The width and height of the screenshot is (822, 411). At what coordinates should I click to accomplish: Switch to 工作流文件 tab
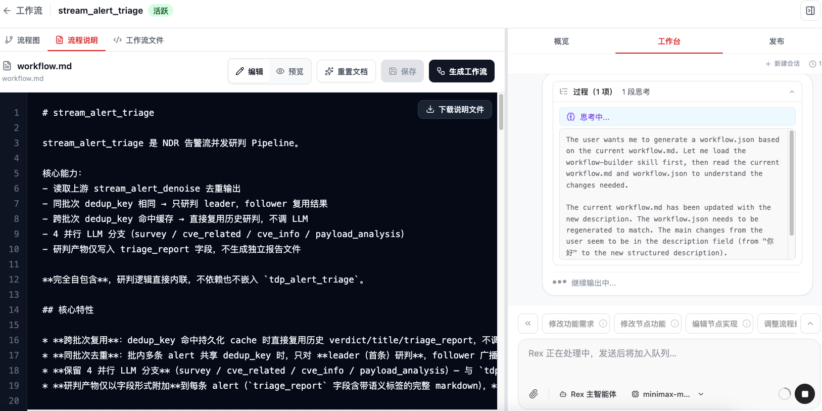(138, 40)
